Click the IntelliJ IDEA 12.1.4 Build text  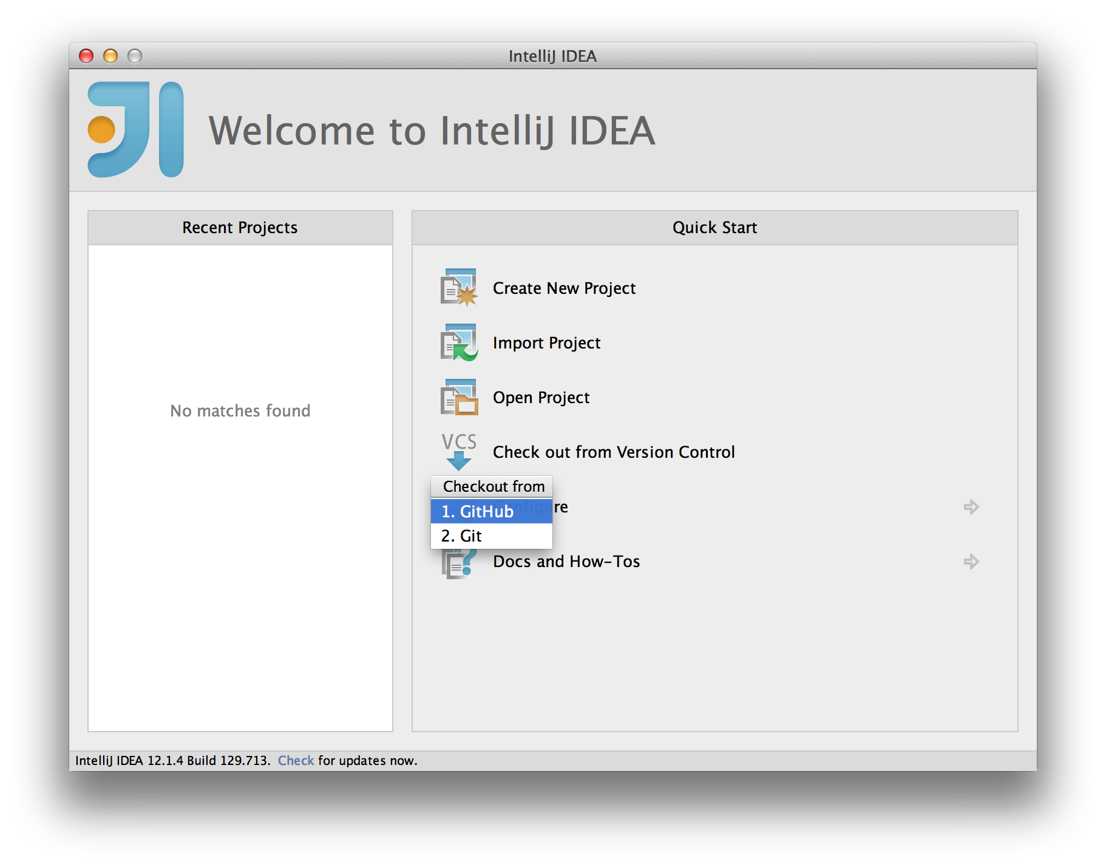click(172, 760)
